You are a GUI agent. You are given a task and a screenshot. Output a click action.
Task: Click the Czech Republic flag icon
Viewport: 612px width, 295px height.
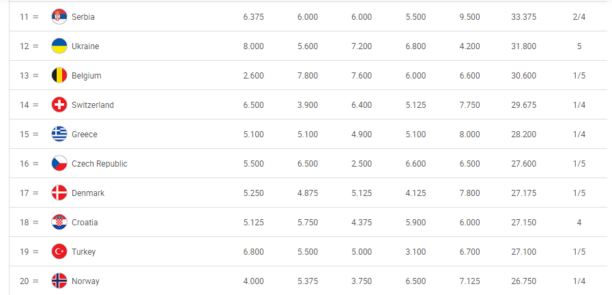(x=59, y=163)
